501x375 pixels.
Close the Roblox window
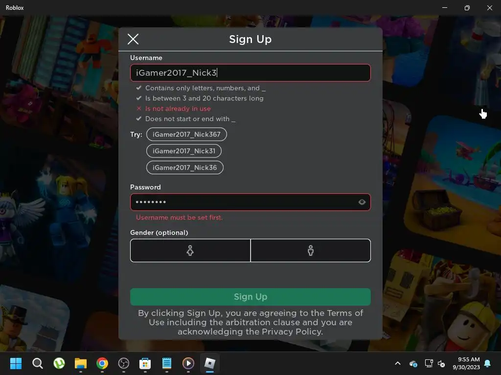pyautogui.click(x=489, y=8)
